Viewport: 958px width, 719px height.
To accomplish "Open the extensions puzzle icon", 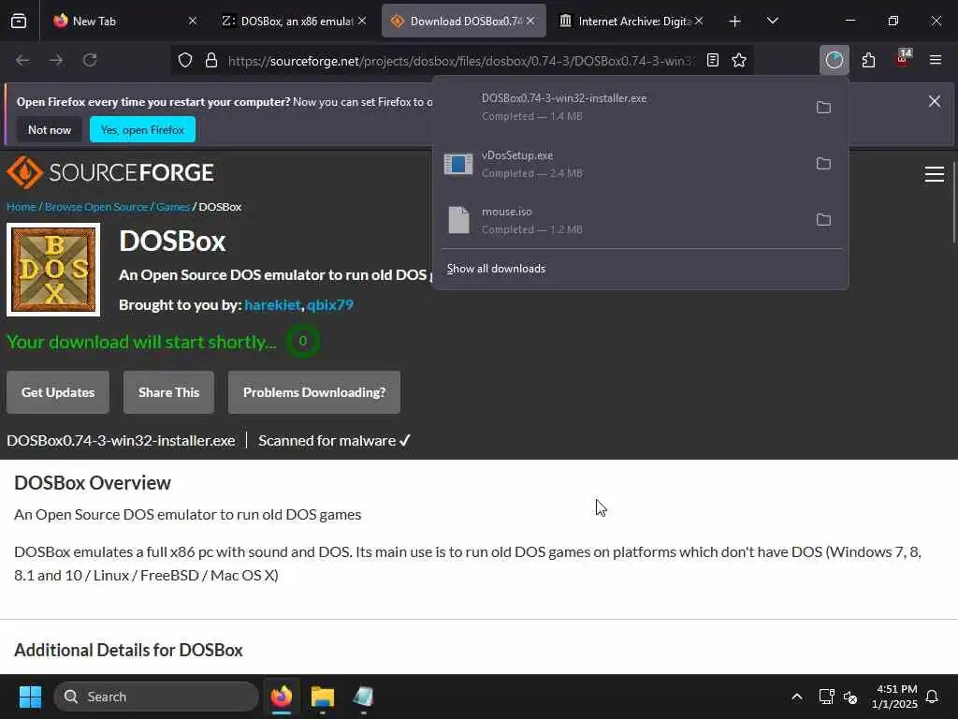I will coord(868,60).
